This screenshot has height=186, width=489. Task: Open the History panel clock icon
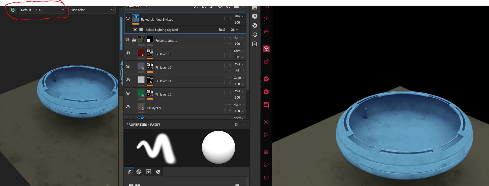[x=254, y=35]
